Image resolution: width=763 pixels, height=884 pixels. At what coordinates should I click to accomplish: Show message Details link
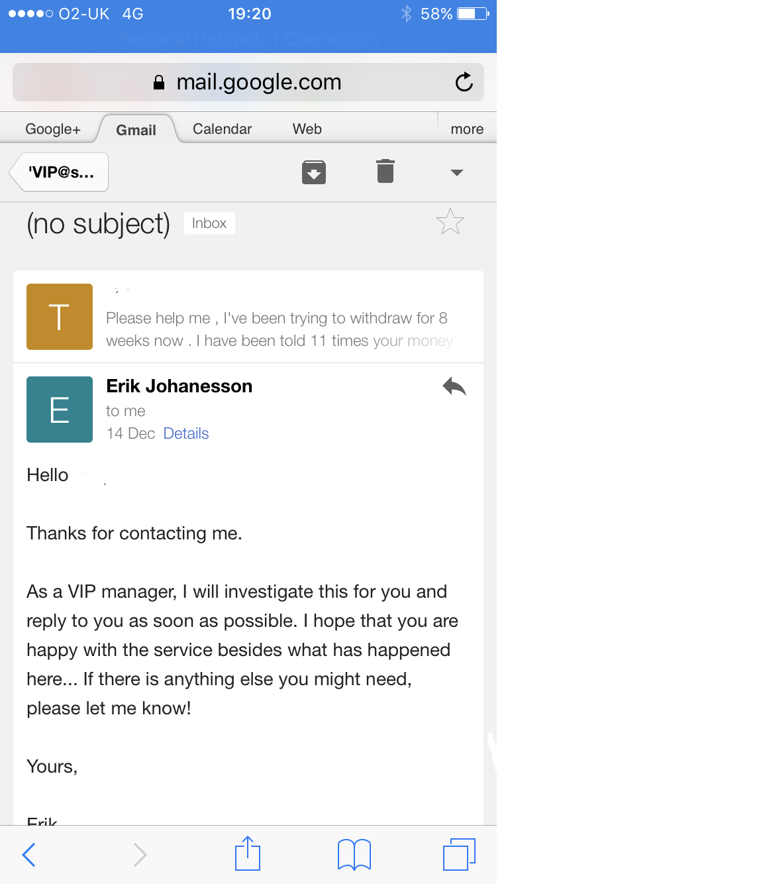pyautogui.click(x=186, y=433)
